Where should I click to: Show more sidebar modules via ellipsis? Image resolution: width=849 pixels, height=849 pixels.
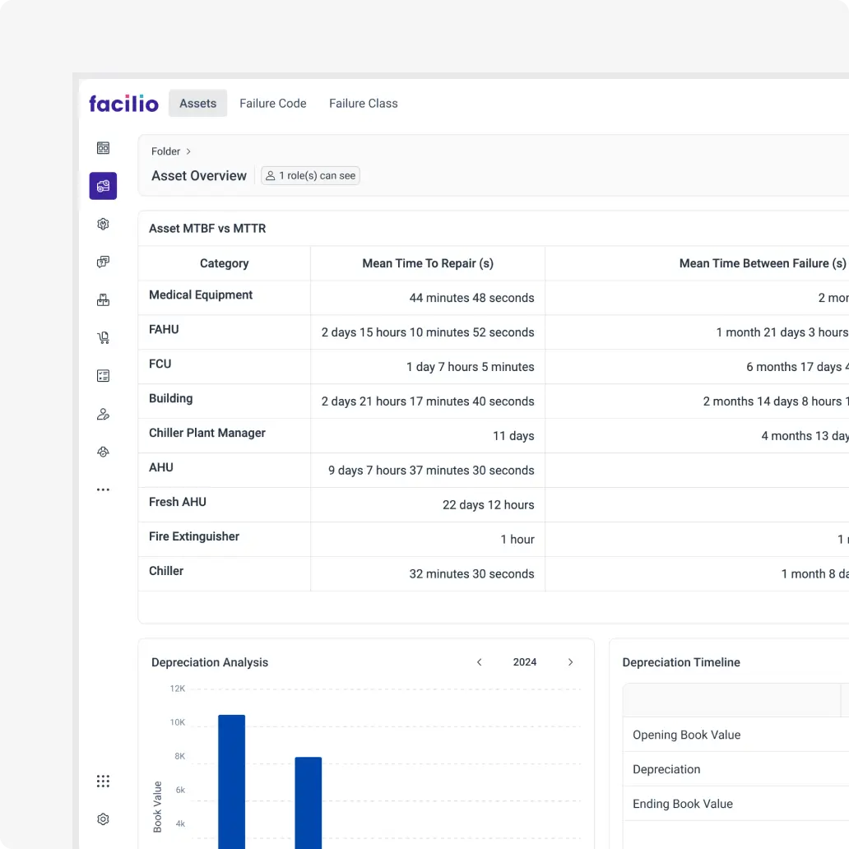[103, 489]
